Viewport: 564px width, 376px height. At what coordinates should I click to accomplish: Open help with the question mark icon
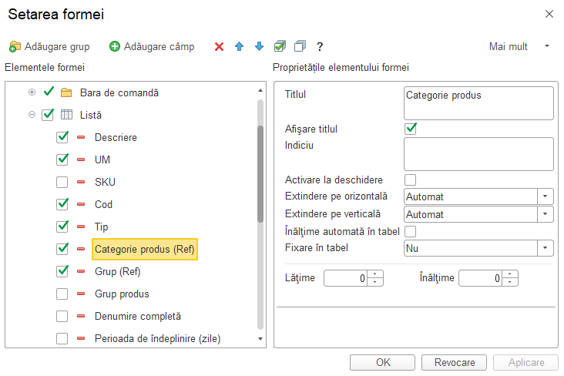point(320,46)
